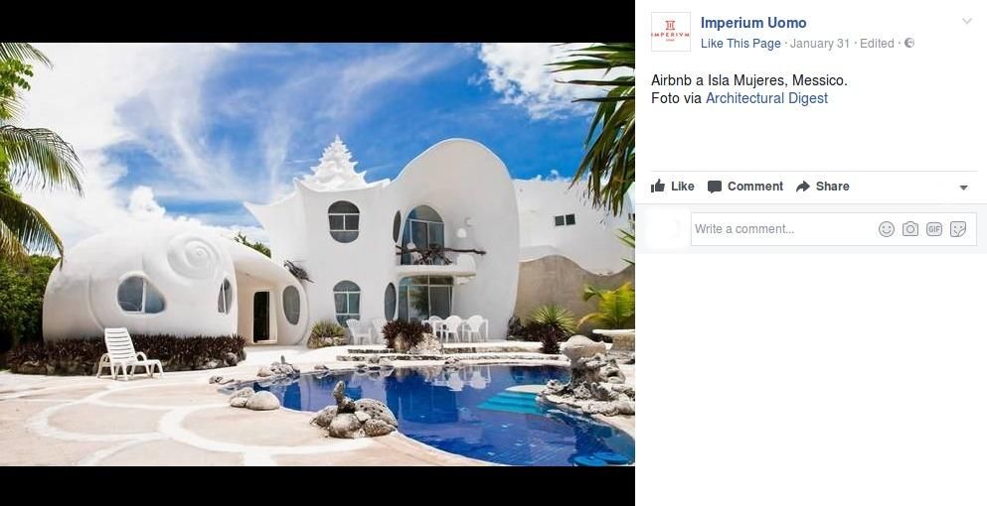Click the Airbnb a Isla Mujeres caption text
Screen dimensions: 987x506
coord(749,80)
